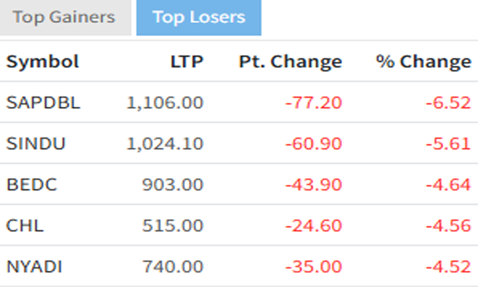The height and width of the screenshot is (287, 478).
Task: Click CHL's percent change -4.56
Action: click(448, 226)
